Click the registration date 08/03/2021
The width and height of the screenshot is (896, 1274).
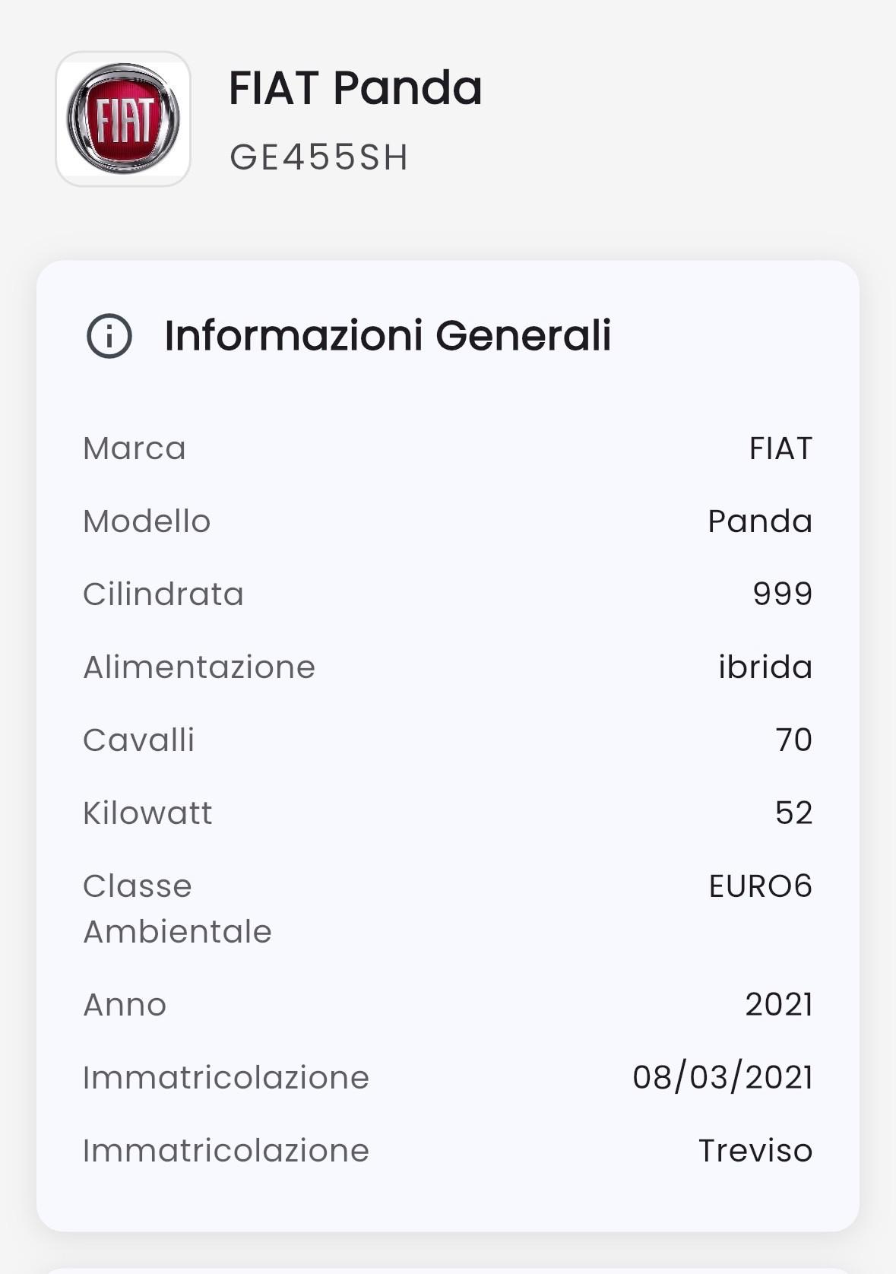point(722,1078)
